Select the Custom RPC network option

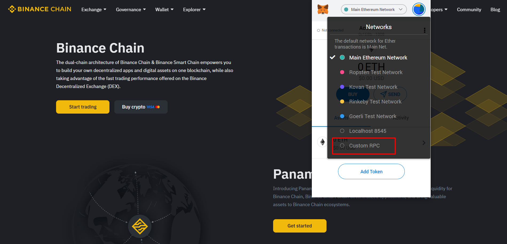click(x=364, y=146)
